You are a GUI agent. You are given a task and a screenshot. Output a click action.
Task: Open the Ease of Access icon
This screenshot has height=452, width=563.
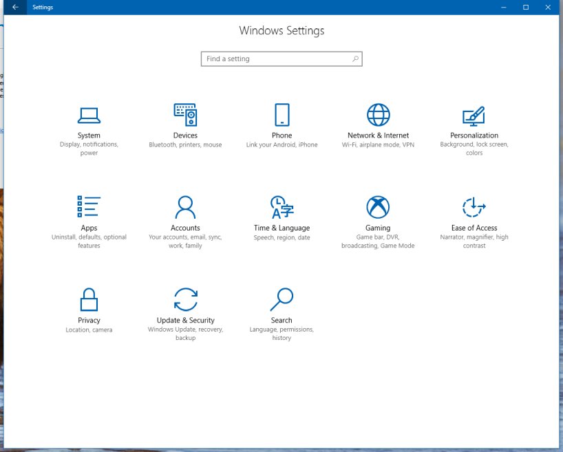tap(474, 207)
